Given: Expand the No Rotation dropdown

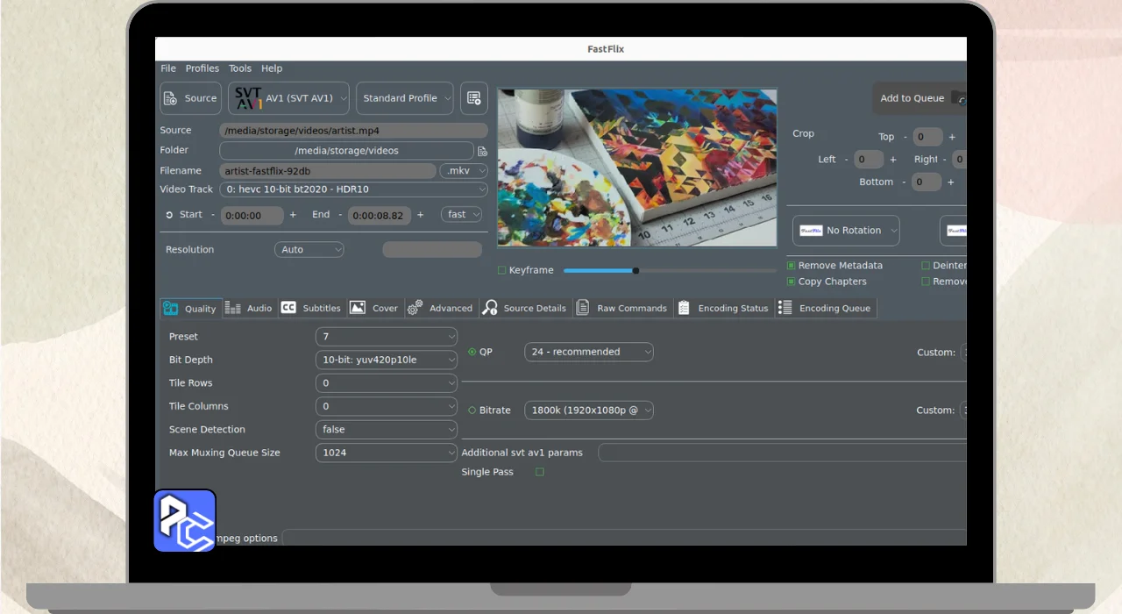Looking at the screenshot, I should pyautogui.click(x=846, y=231).
